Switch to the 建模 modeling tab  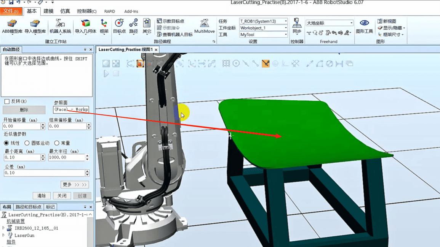[x=48, y=11]
